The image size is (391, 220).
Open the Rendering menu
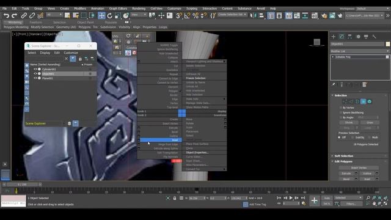[x=139, y=9]
